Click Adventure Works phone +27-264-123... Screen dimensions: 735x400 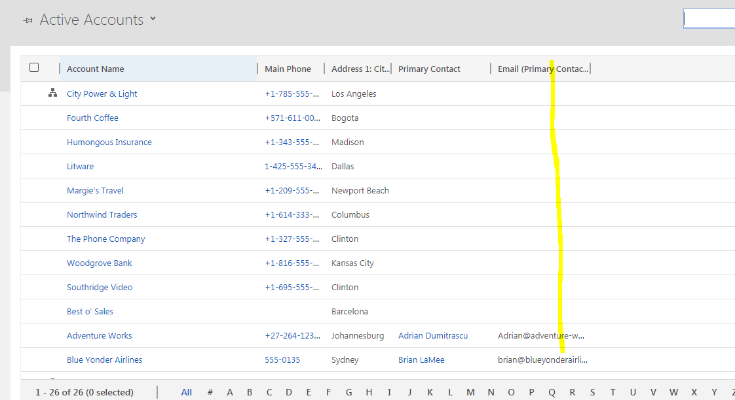293,335
